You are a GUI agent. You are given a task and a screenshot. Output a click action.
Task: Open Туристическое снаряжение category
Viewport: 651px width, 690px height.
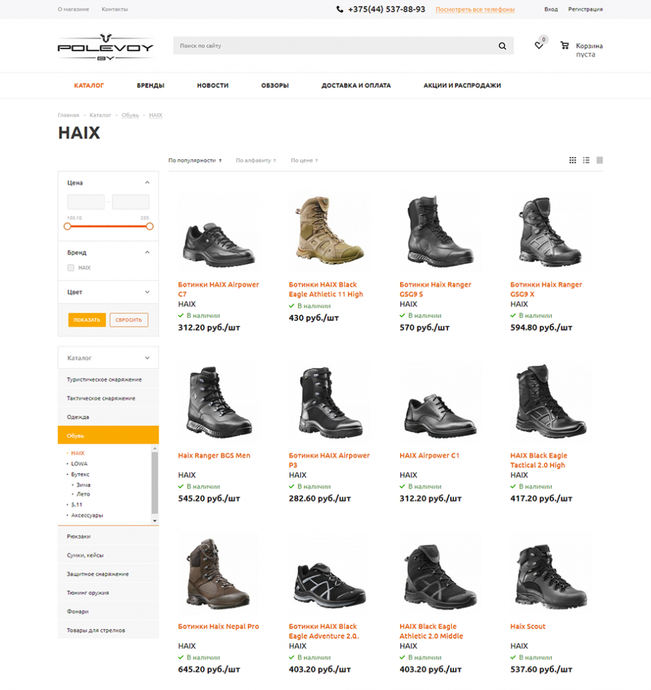click(108, 379)
